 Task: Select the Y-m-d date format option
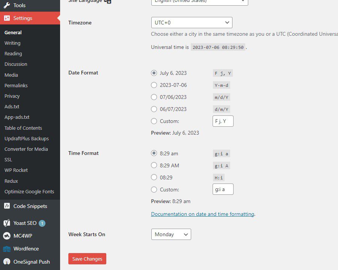[x=154, y=85]
